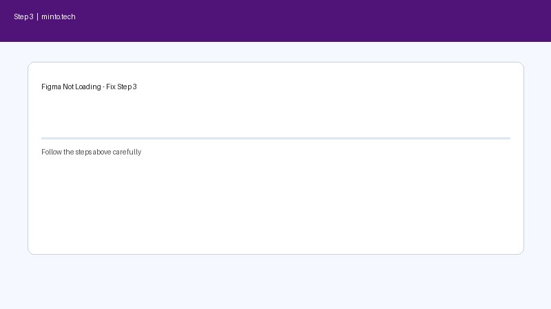Click the horizontal divider line in card
The height and width of the screenshot is (309, 551).
[275, 138]
